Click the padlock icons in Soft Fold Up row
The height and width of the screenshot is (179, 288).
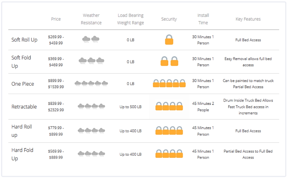click(169, 61)
